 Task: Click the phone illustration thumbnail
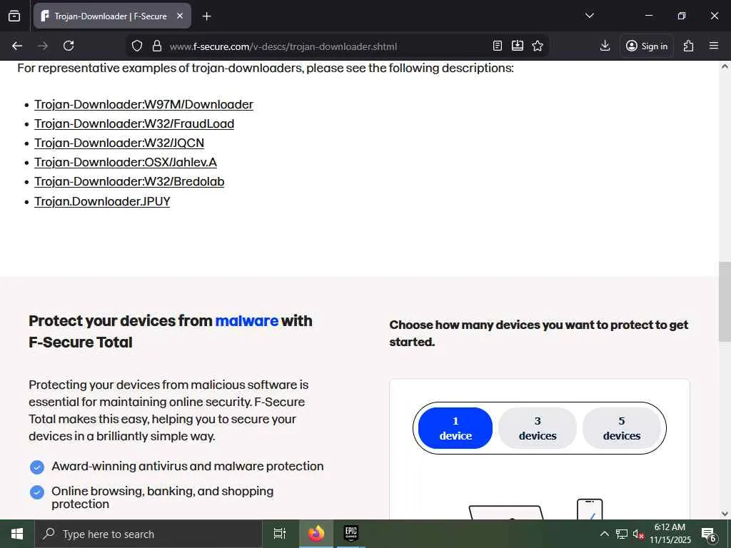click(x=590, y=509)
